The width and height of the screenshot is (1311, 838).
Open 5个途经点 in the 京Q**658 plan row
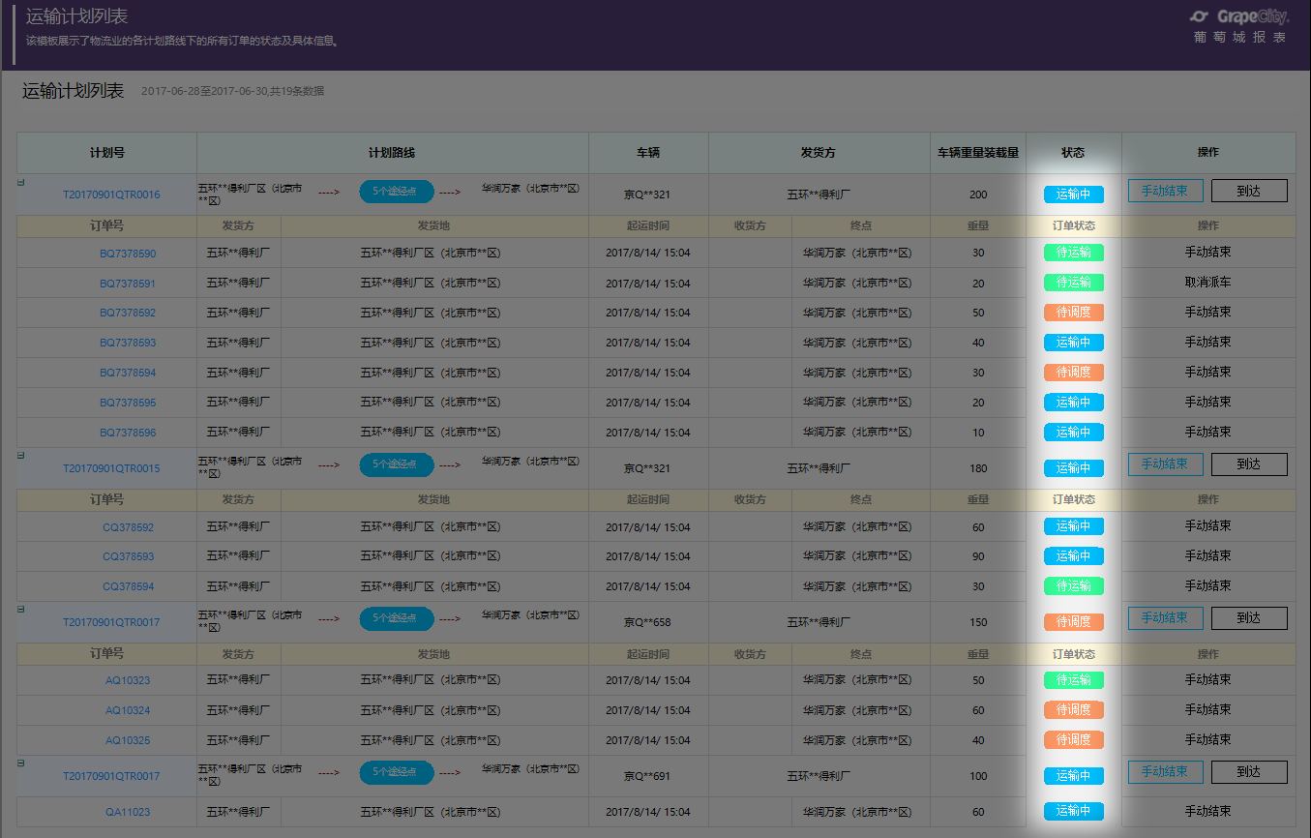pyautogui.click(x=397, y=618)
